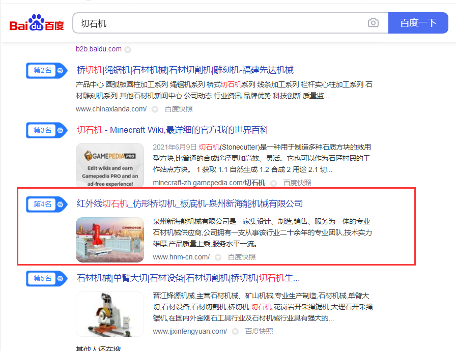Viewport: 456px width, 351px height.
Task: Open the 福建先达机械 result title
Action: pos(185,70)
